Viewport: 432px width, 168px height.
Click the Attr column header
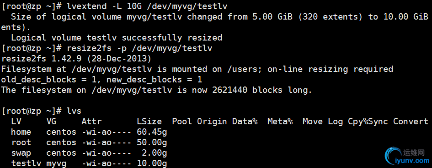click(91, 122)
